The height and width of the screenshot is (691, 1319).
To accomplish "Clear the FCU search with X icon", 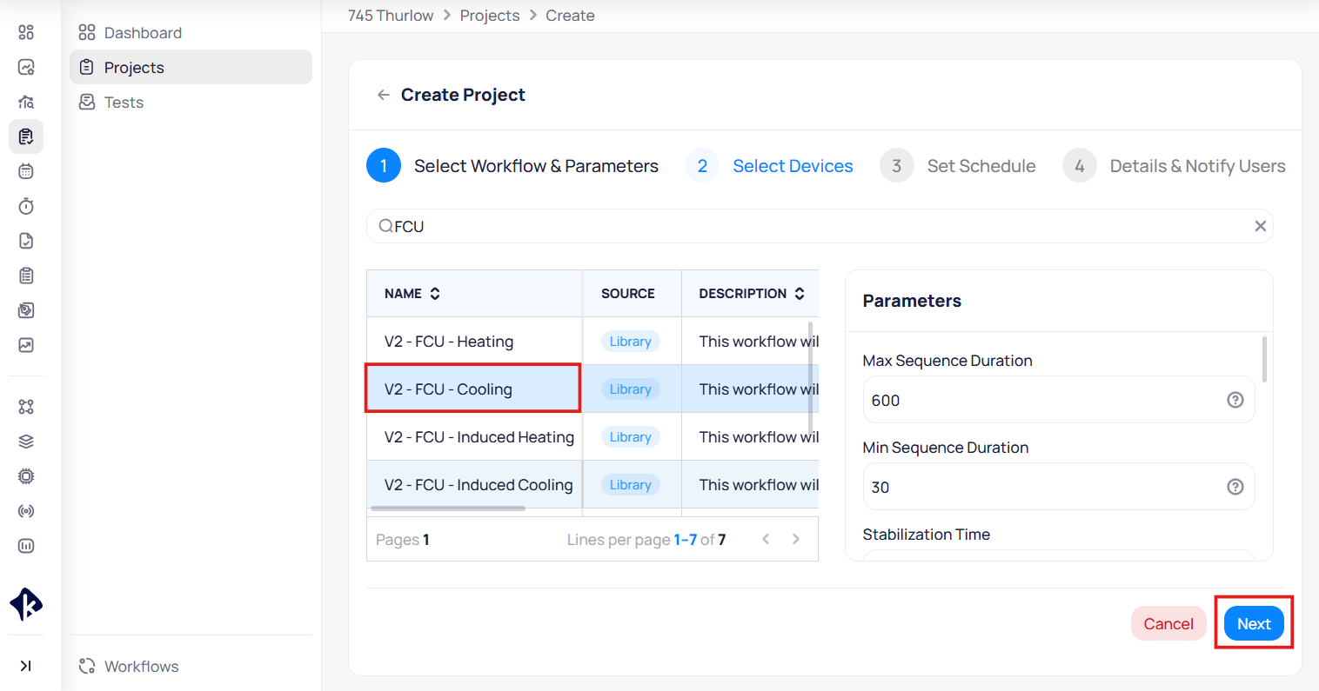I will 1259,226.
